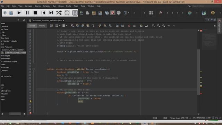The image size is (222, 125).
Task: Click the green globe toolbar icon
Action: coord(189,13)
